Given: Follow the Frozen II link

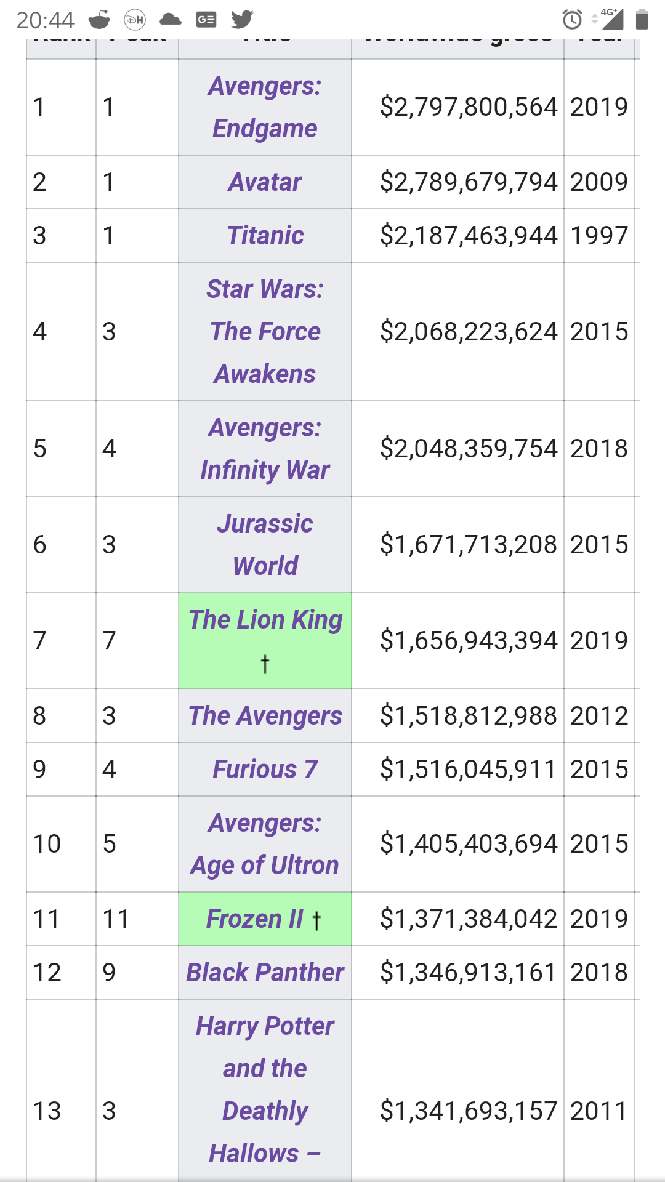Looking at the screenshot, I should click(254, 919).
